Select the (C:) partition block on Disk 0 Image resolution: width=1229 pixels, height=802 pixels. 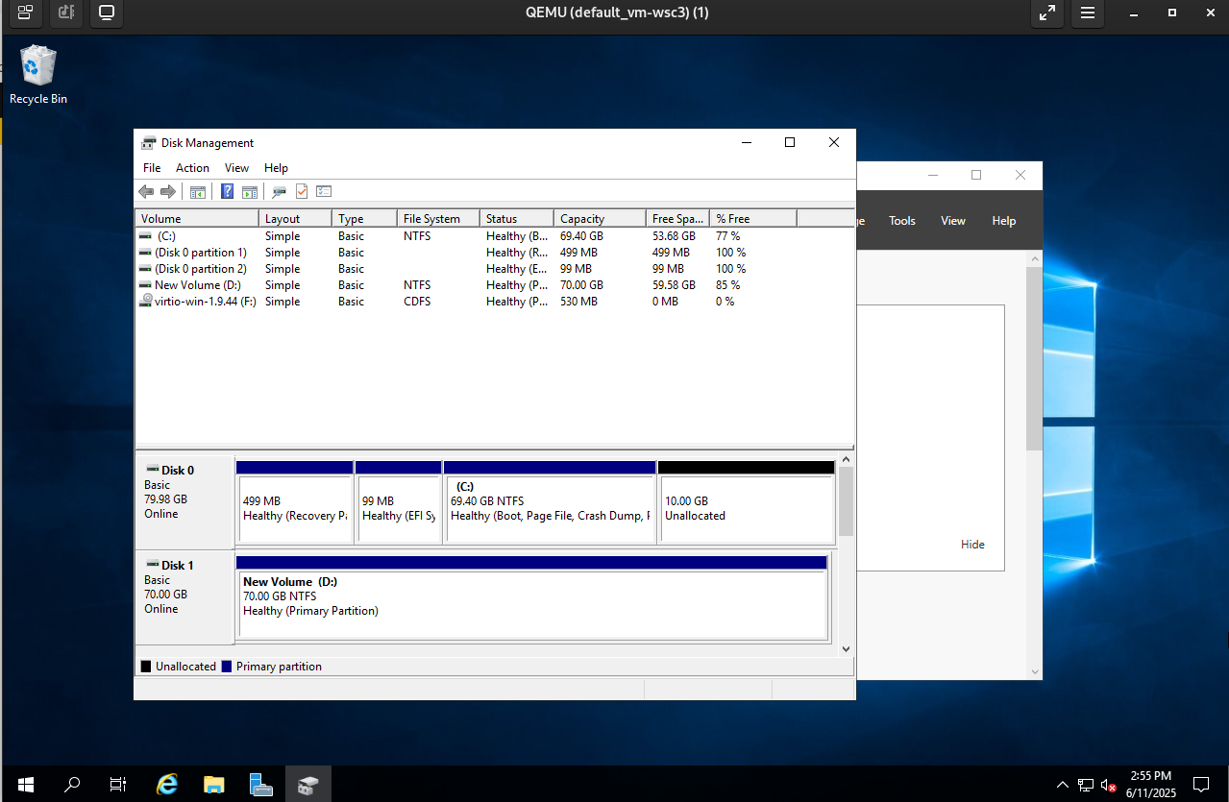[x=550, y=508]
